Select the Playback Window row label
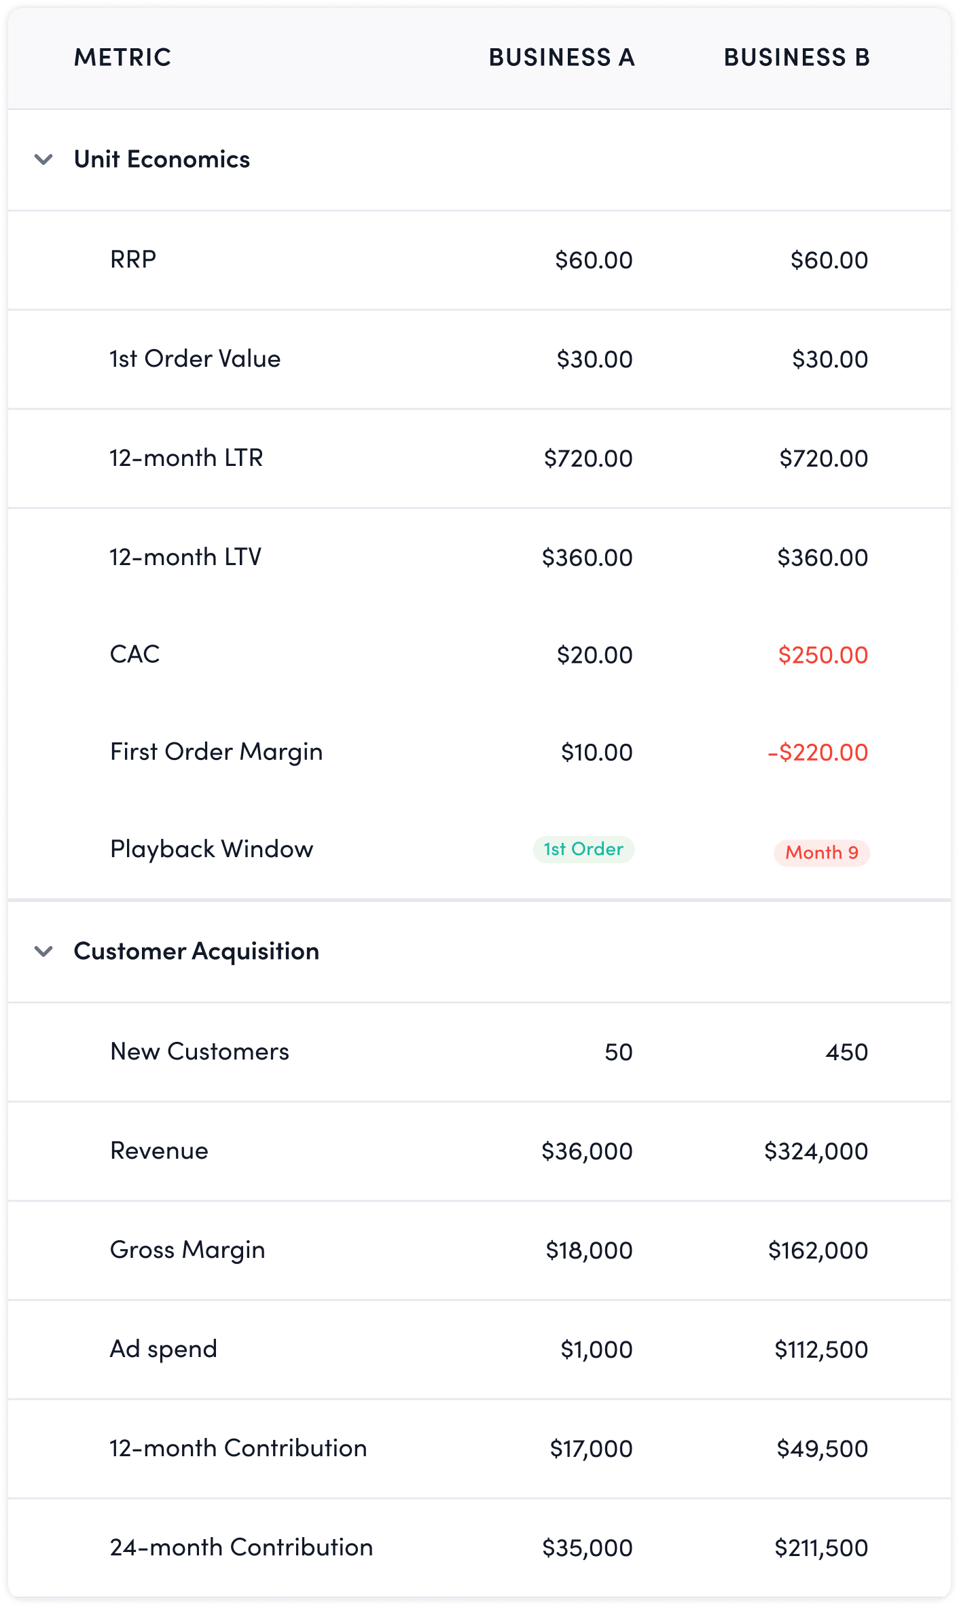The height and width of the screenshot is (1607, 959). (212, 849)
